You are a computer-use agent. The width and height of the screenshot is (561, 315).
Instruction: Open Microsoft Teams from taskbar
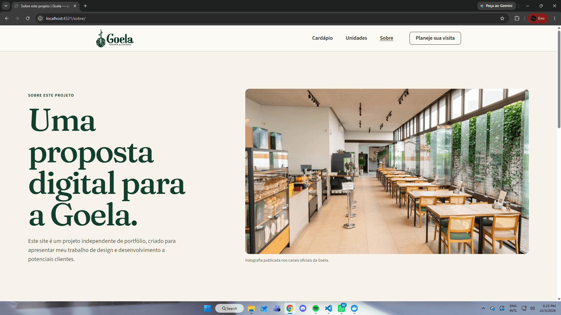tap(277, 308)
